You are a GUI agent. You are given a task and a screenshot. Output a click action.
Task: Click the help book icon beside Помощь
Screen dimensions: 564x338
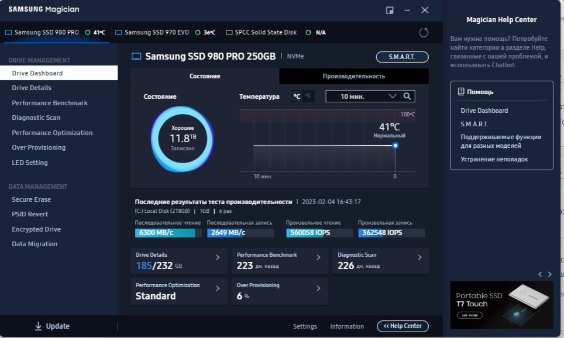point(461,92)
